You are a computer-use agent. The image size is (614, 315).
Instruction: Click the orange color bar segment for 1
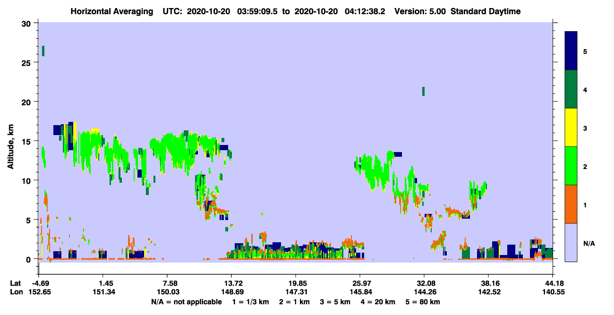571,204
